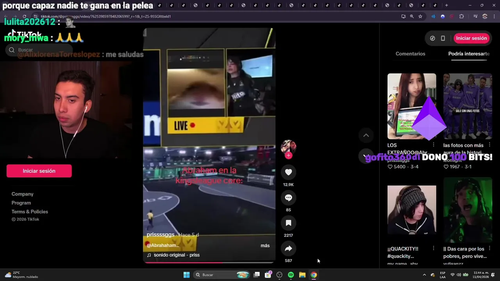
Task: Expand the Program footer section
Action: (x=21, y=203)
